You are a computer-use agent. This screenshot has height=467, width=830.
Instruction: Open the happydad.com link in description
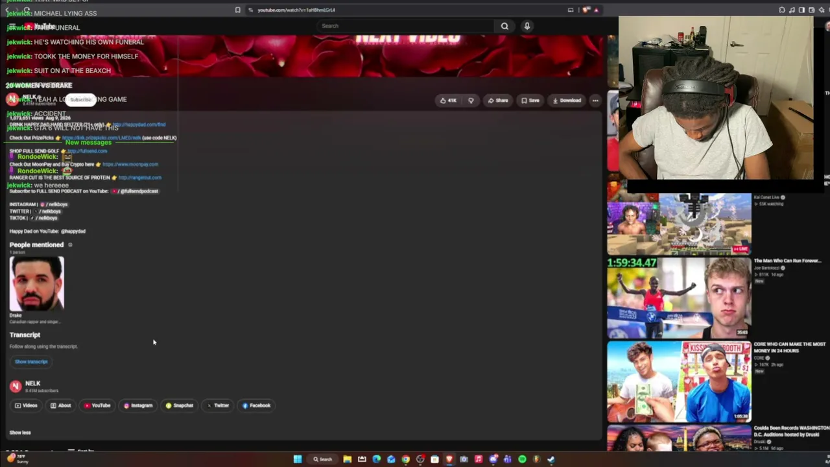[x=139, y=125]
